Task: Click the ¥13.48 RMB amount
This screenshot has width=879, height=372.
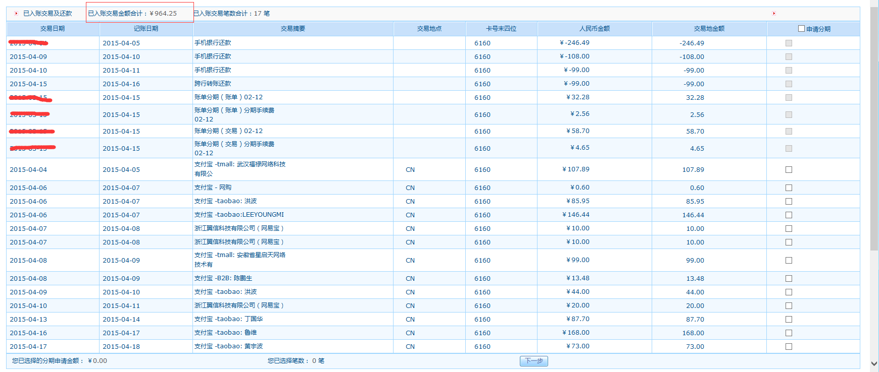Action: pos(578,278)
